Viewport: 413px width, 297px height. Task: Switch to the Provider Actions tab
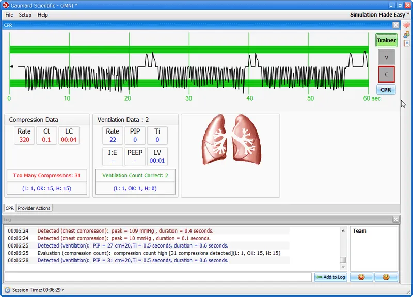point(34,208)
